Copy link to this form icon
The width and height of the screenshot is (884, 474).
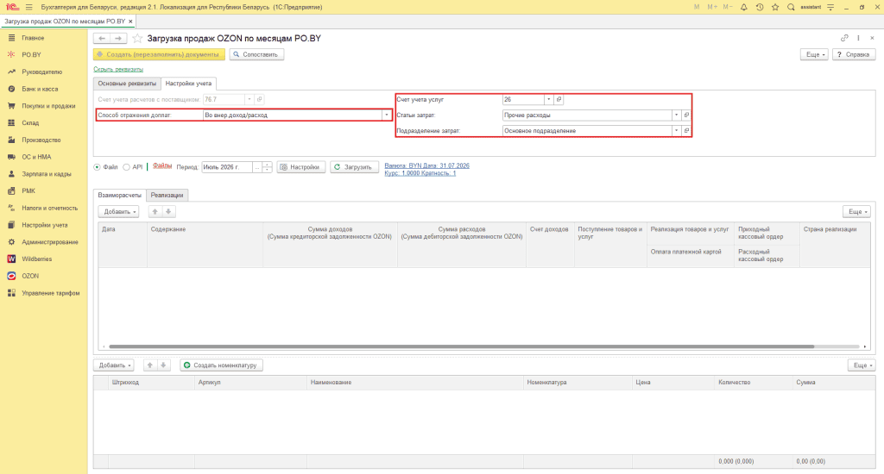(x=844, y=38)
